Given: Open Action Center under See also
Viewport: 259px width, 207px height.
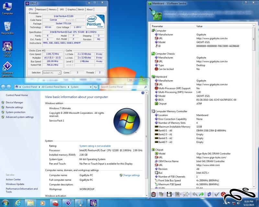Looking at the screenshot, I should (x=13, y=180).
